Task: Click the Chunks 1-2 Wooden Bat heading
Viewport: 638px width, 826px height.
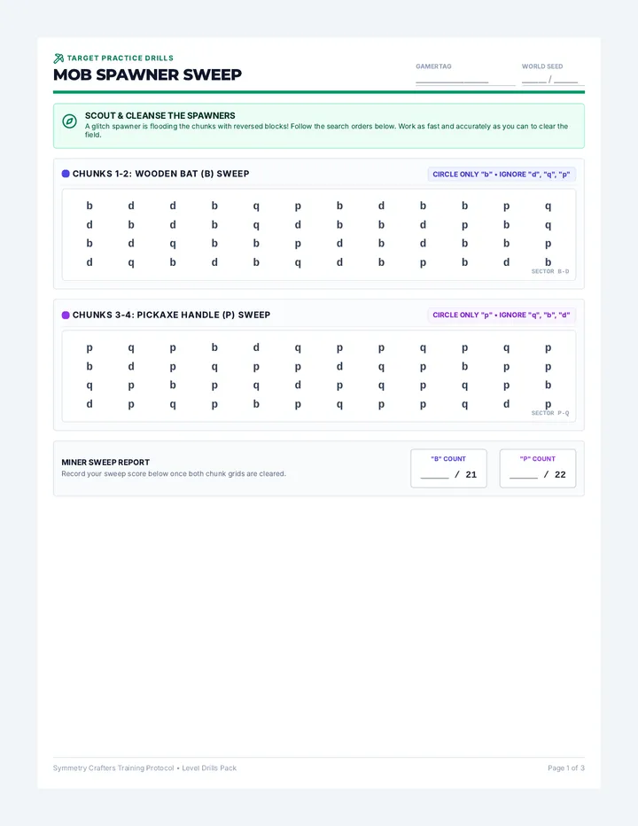Action: (x=160, y=174)
